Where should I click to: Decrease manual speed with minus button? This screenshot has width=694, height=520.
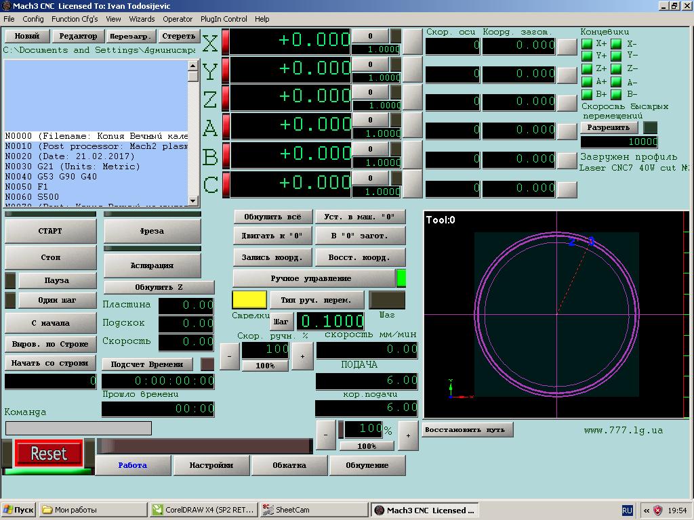[230, 356]
